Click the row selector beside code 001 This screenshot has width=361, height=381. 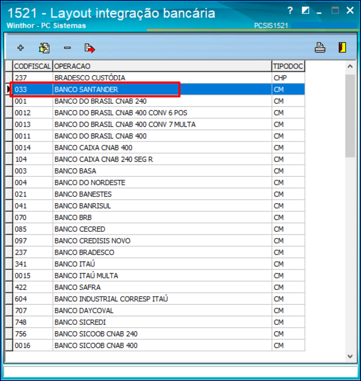coord(9,101)
